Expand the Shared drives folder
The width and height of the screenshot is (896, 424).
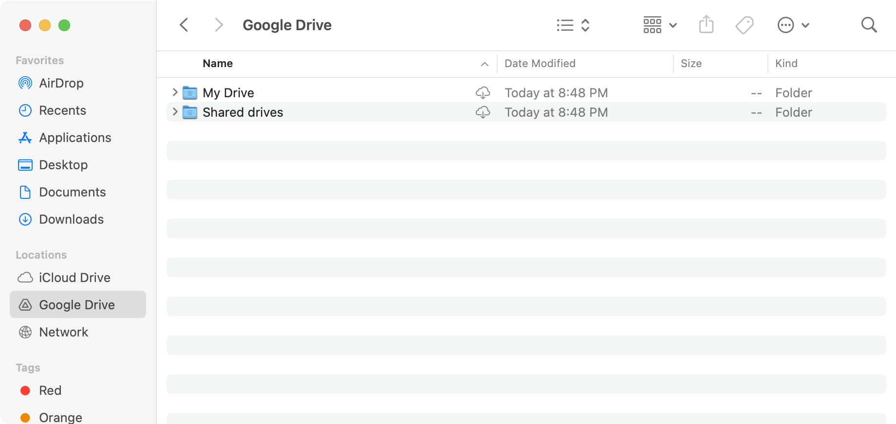point(175,112)
